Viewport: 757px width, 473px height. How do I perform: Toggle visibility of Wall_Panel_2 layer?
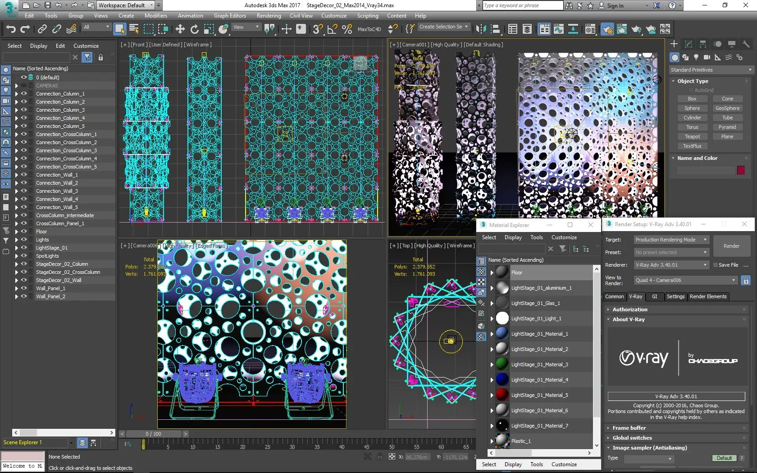tap(24, 296)
